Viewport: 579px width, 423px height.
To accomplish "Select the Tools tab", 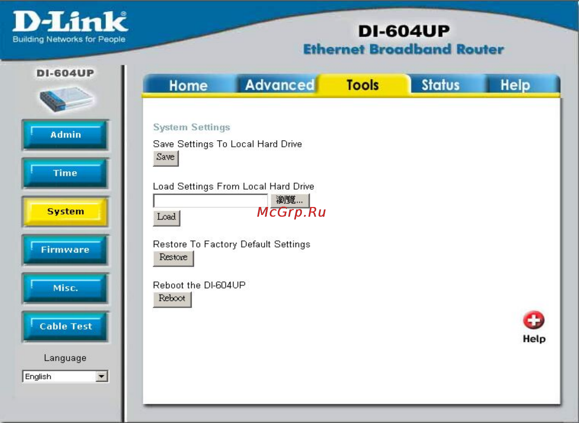I will (363, 85).
